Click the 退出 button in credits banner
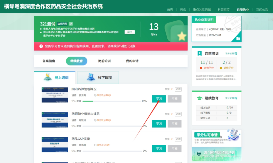Screen dimensions: 273x163 129,32
